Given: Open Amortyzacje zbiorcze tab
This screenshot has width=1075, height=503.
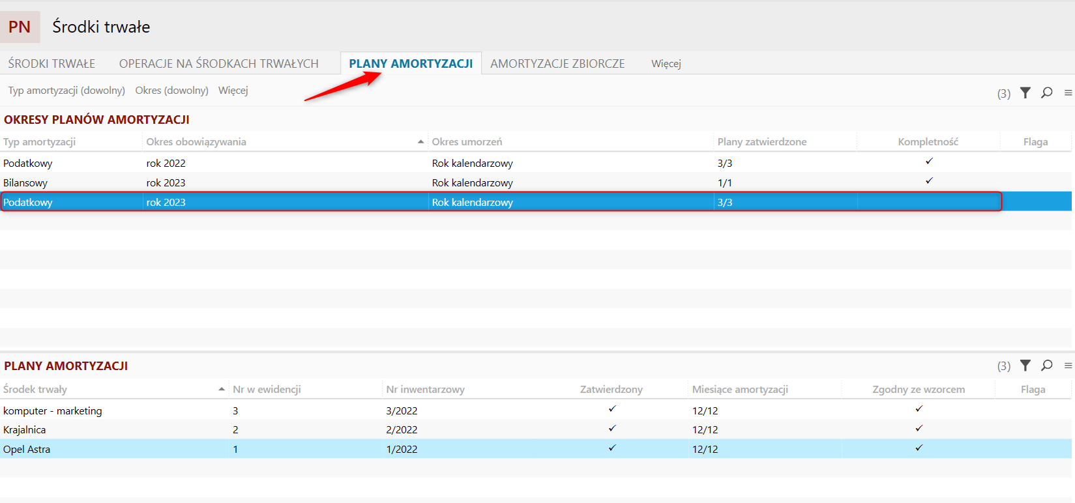Looking at the screenshot, I should pyautogui.click(x=557, y=63).
